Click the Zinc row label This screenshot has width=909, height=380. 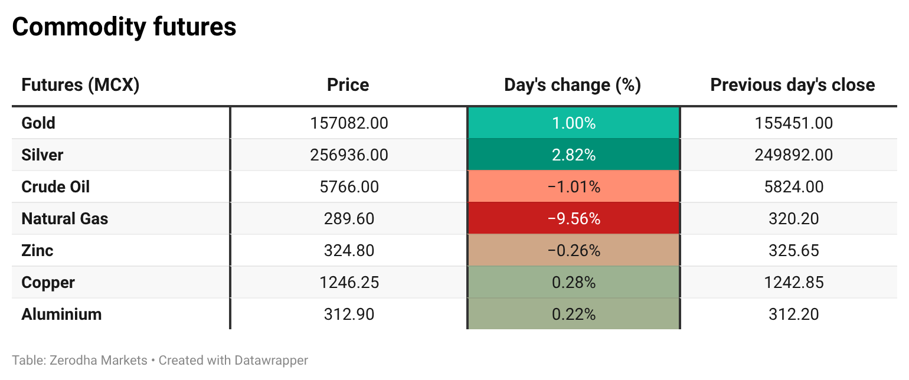coord(37,251)
